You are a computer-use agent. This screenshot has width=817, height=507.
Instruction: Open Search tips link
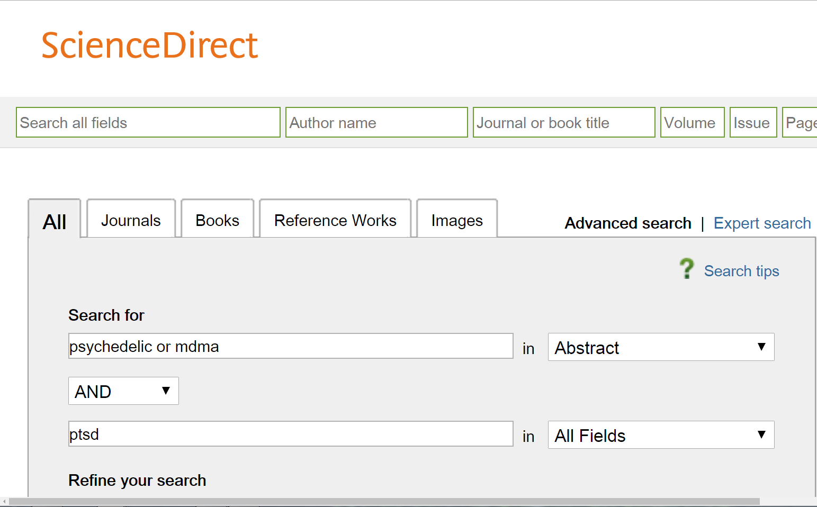point(741,271)
